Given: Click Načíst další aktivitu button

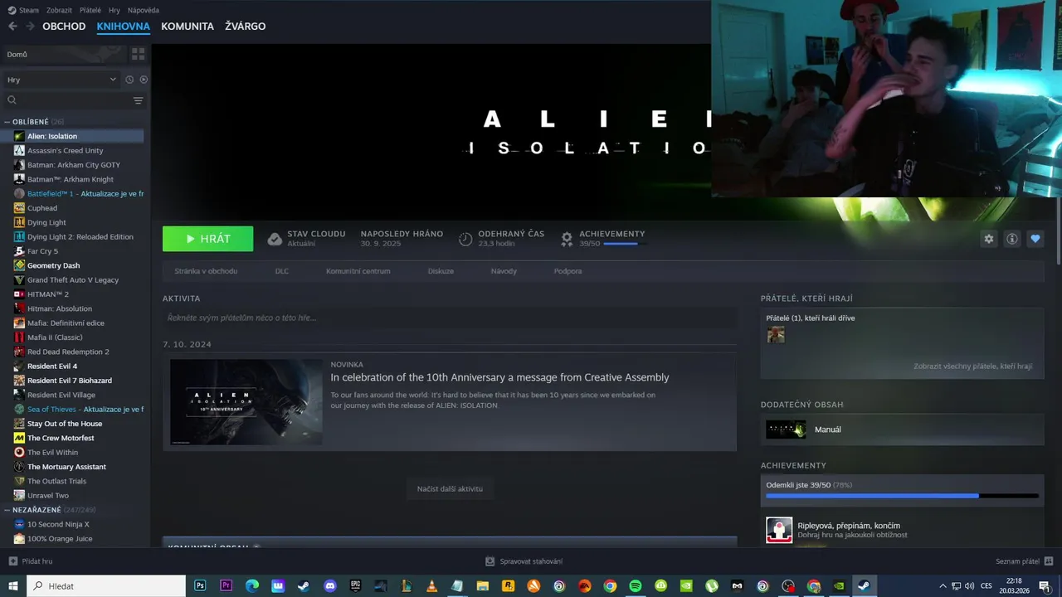Looking at the screenshot, I should click(450, 488).
